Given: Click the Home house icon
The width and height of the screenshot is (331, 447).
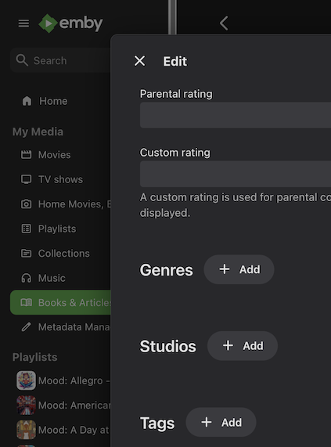Looking at the screenshot, I should (27, 101).
